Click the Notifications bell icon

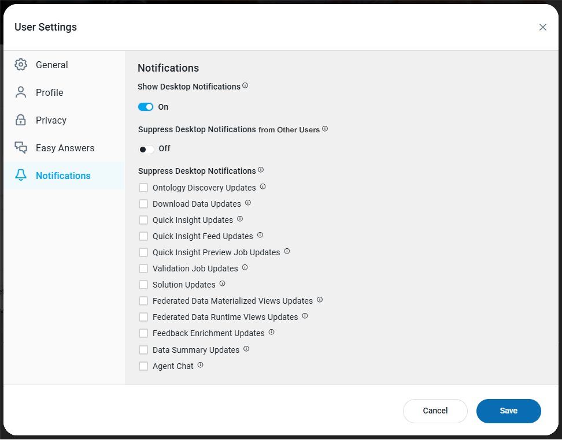[21, 176]
